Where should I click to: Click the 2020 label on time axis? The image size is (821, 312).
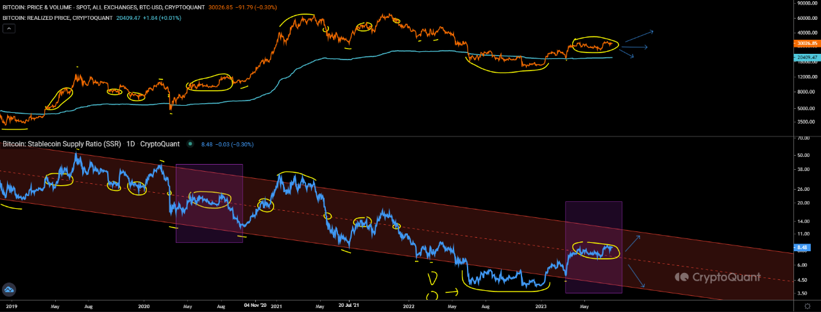[143, 306]
